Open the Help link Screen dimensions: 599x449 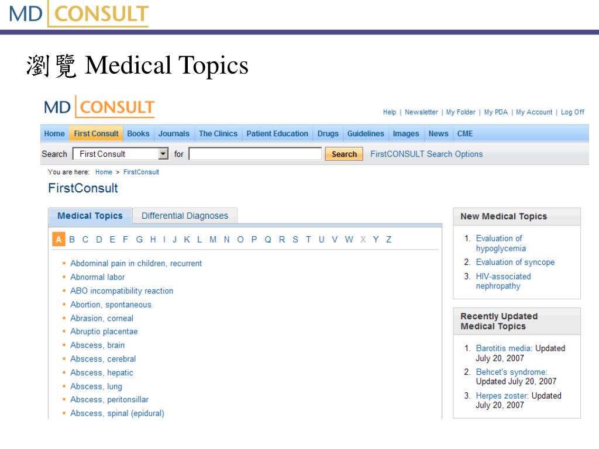pos(389,112)
